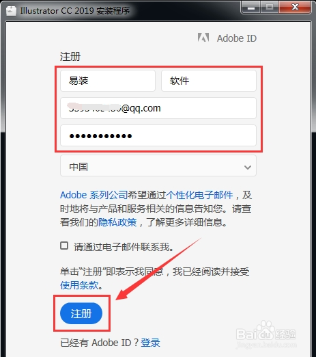Click the maximize window button

tap(270, 8)
